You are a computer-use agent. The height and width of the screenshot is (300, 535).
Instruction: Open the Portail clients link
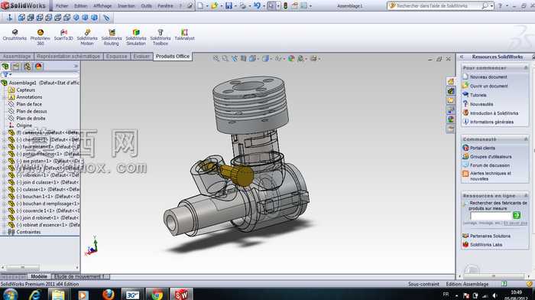482,148
